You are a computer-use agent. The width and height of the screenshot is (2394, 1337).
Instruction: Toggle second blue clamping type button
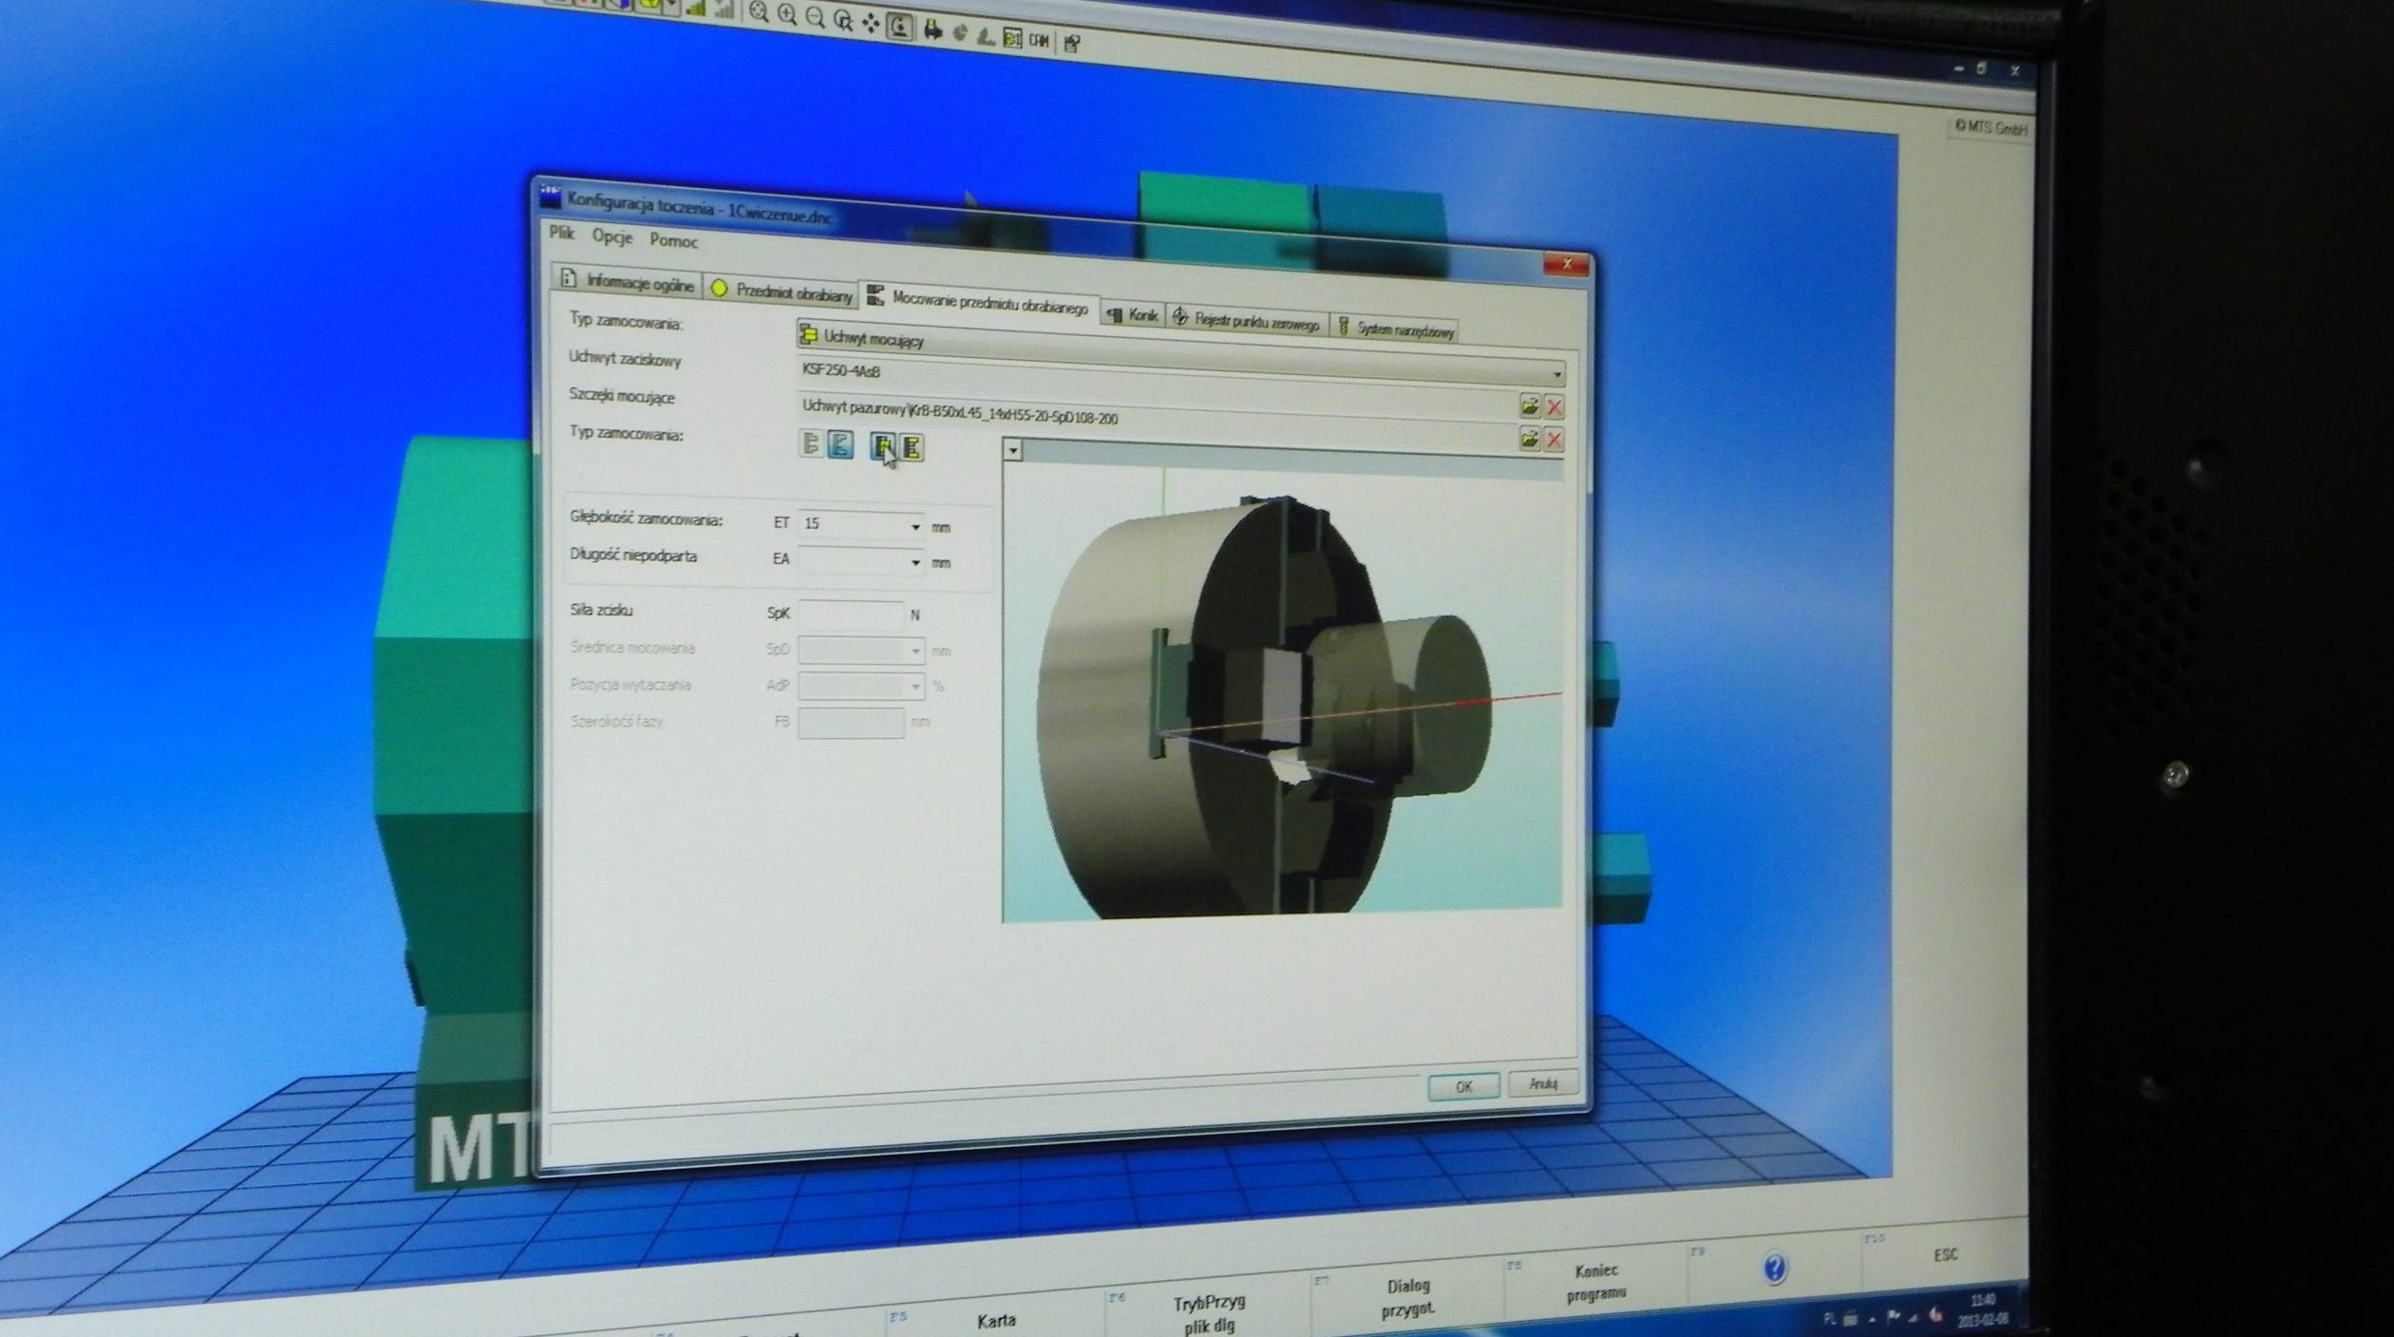(841, 444)
